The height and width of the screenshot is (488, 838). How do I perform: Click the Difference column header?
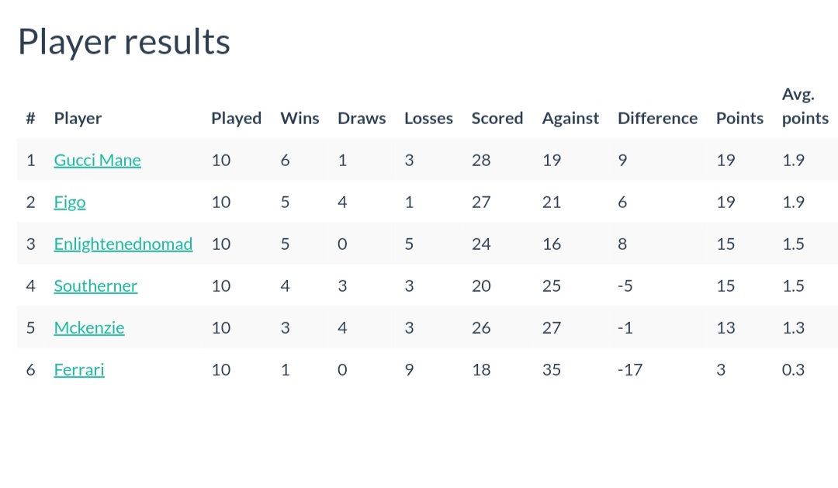pos(657,118)
